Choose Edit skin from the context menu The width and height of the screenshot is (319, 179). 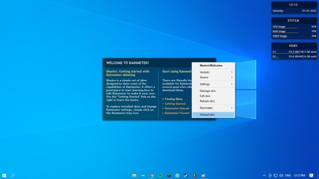point(213,96)
